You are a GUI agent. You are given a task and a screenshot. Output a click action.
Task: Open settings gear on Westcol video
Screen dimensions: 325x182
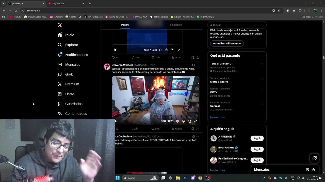pyautogui.click(x=183, y=121)
